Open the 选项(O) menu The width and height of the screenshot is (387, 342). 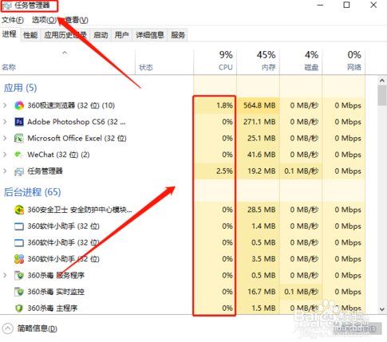click(x=44, y=20)
